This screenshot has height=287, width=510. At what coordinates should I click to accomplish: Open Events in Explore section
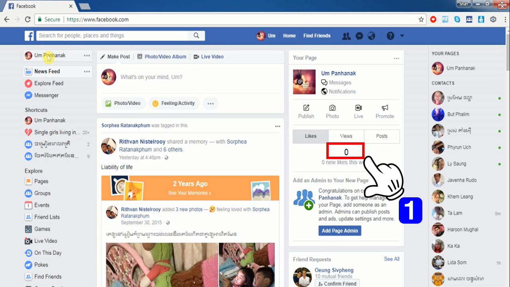(42, 205)
